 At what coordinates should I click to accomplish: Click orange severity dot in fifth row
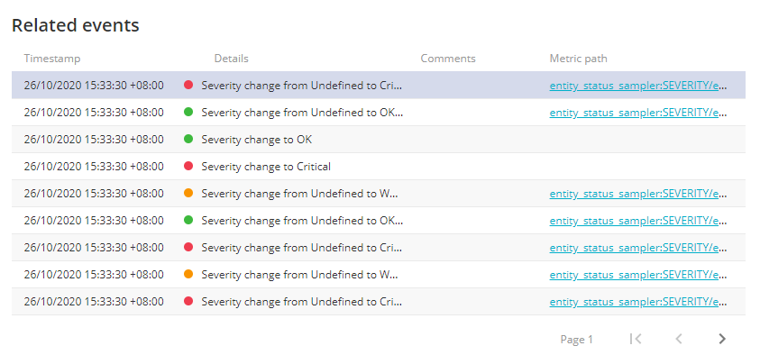coord(188,193)
